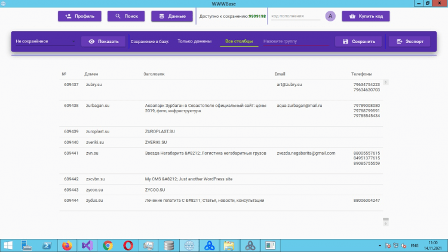
Task: Click the Домен column header
Action: coord(91,74)
